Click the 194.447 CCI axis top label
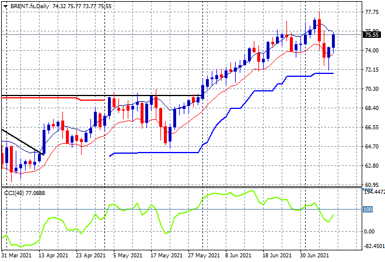This screenshot has height=262, width=385. tap(374, 192)
